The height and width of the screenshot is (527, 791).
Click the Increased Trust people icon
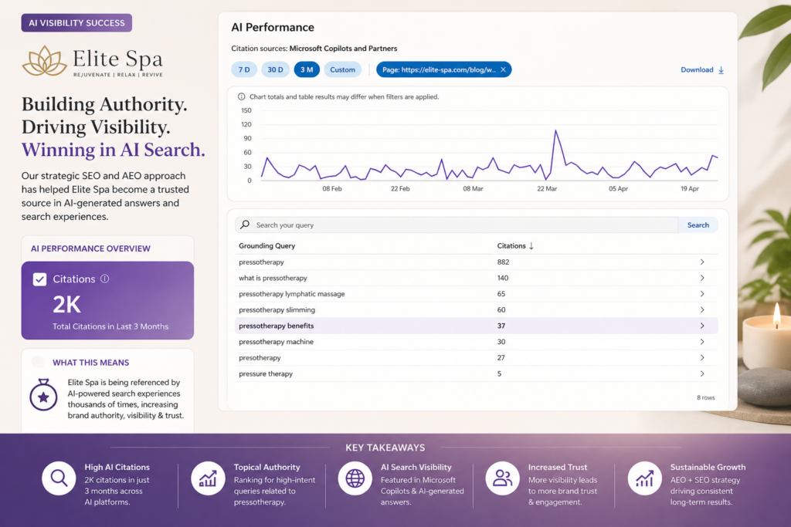click(x=502, y=478)
